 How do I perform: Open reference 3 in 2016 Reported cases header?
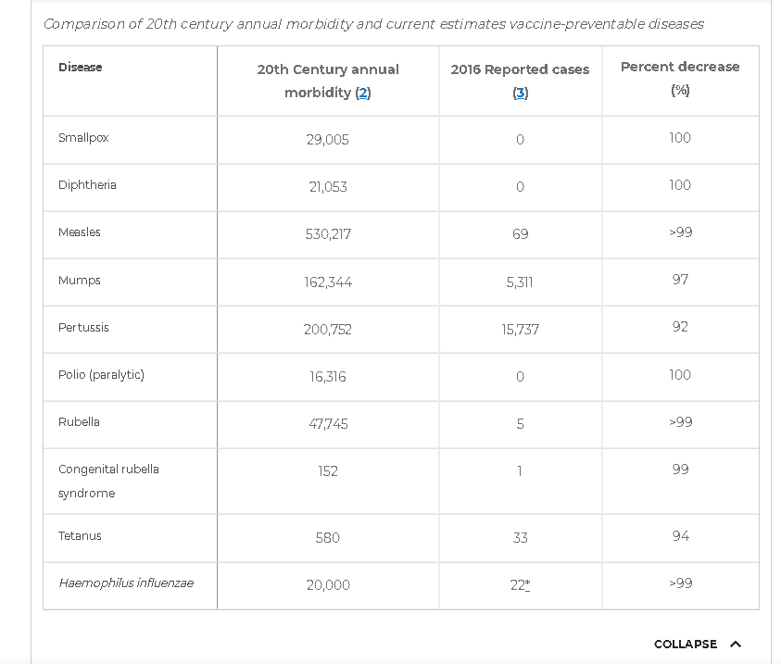(x=520, y=93)
